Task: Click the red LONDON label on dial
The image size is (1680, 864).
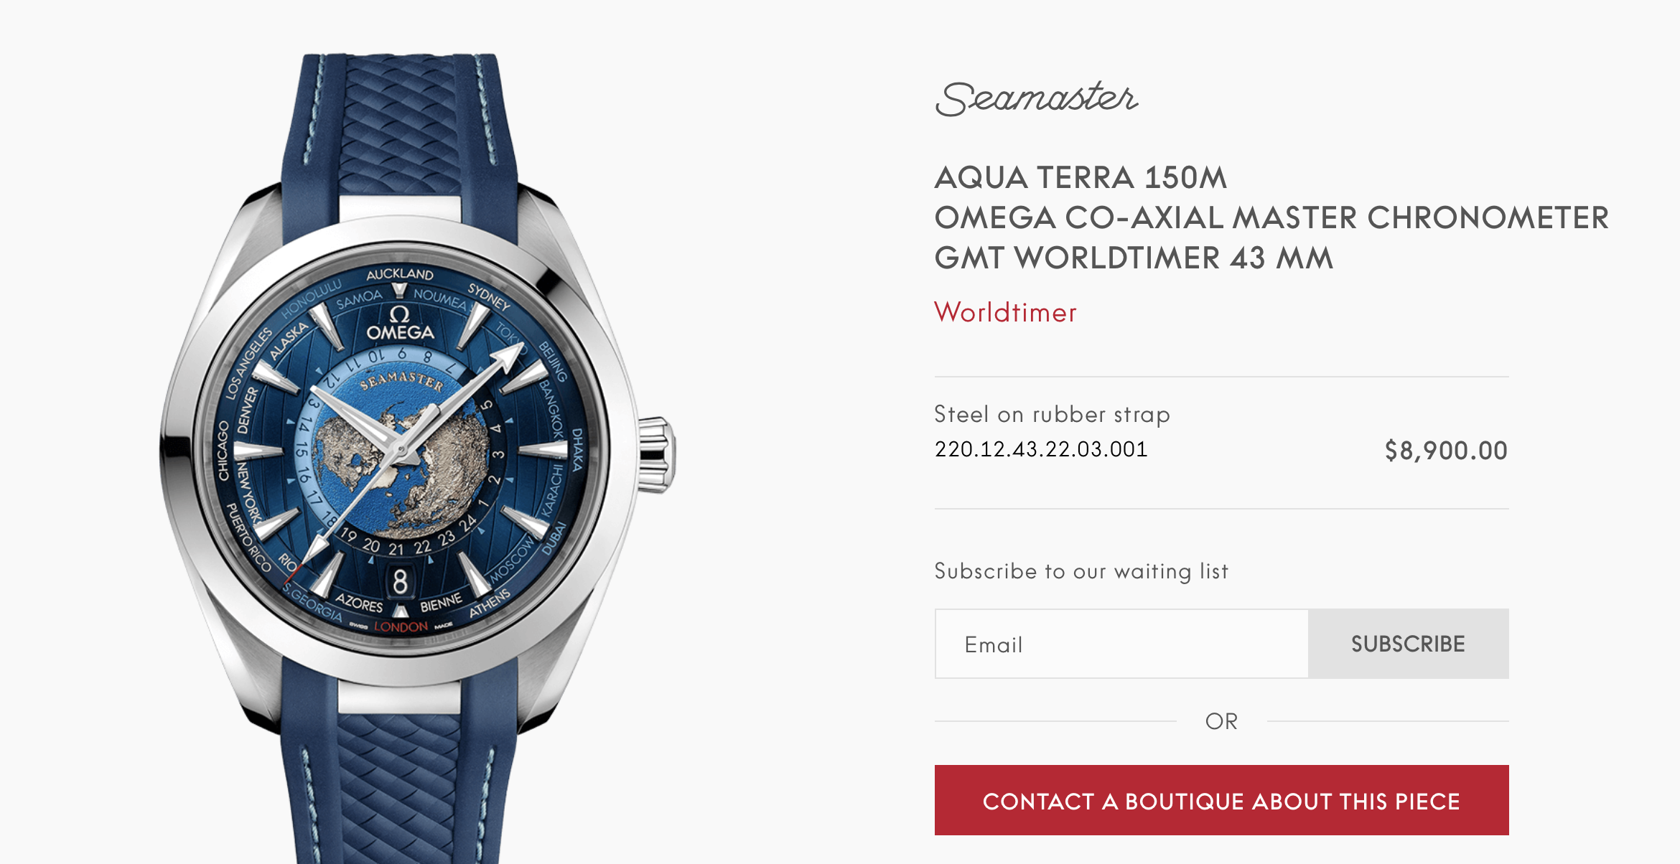Action: pyautogui.click(x=401, y=626)
